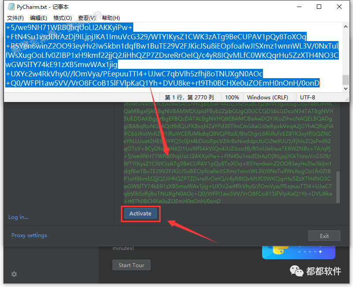Screen dimensions: 353x287
Task: Click the Start Tour button
Action: (131, 265)
